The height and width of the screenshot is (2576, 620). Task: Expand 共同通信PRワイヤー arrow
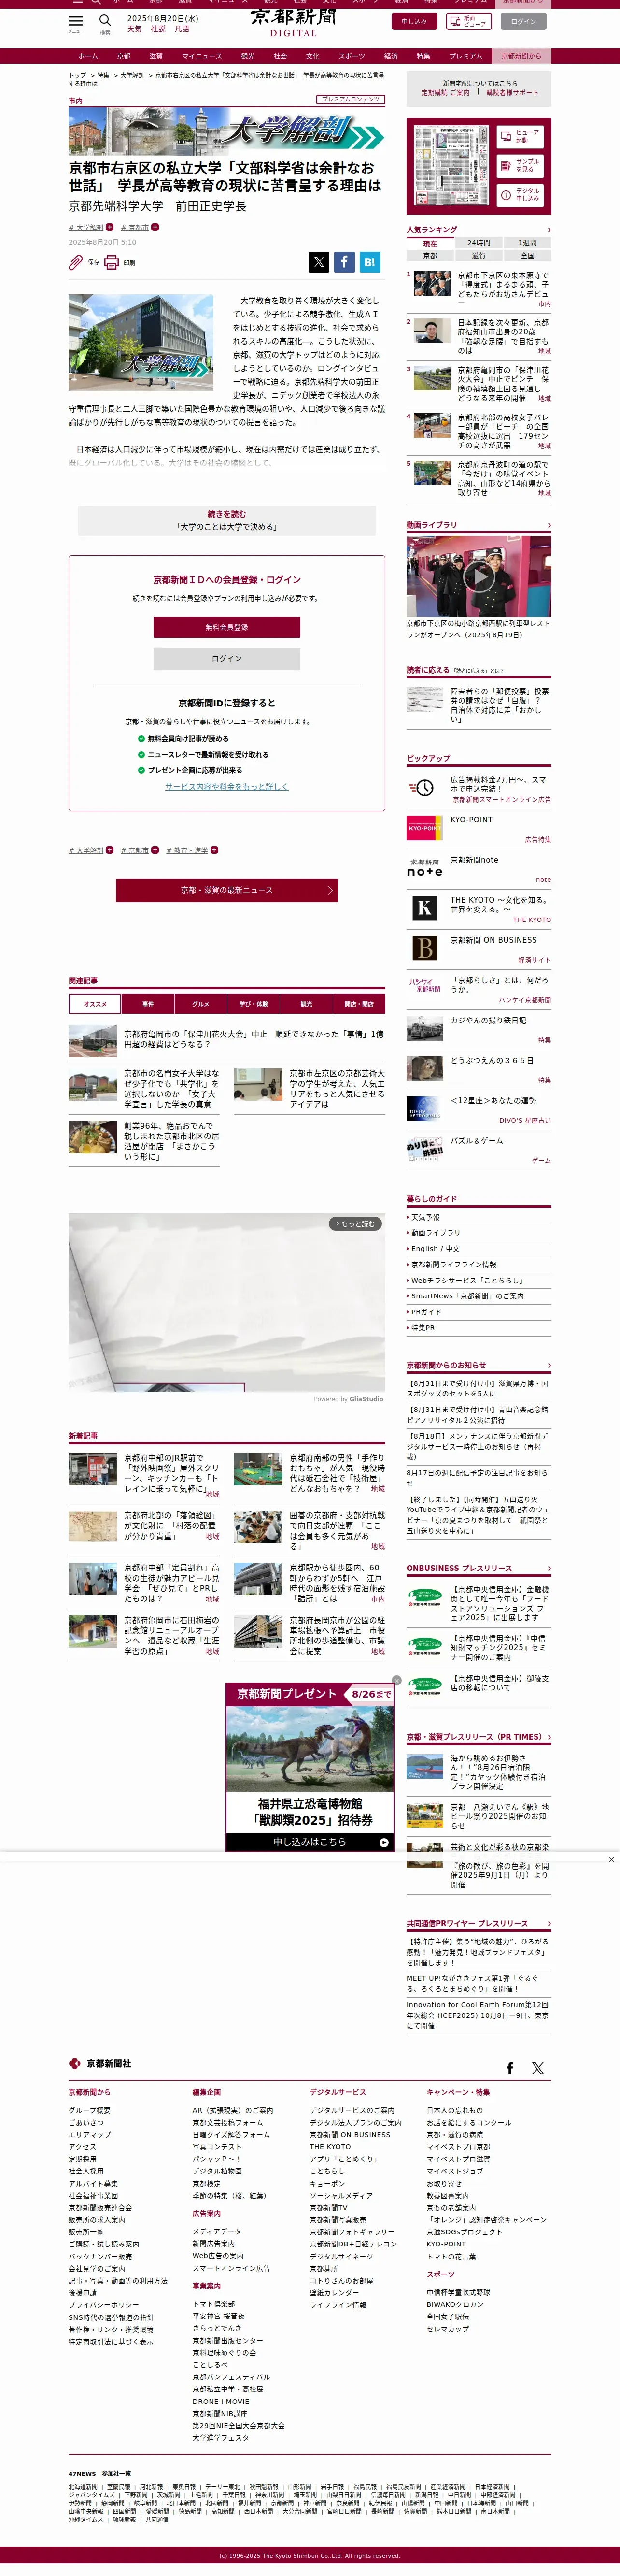549,1923
